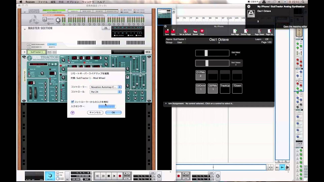
Task: Close the notification panel with X icon
Action: click(249, 6)
